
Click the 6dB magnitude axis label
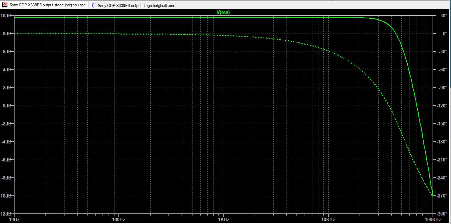[x=7, y=52]
